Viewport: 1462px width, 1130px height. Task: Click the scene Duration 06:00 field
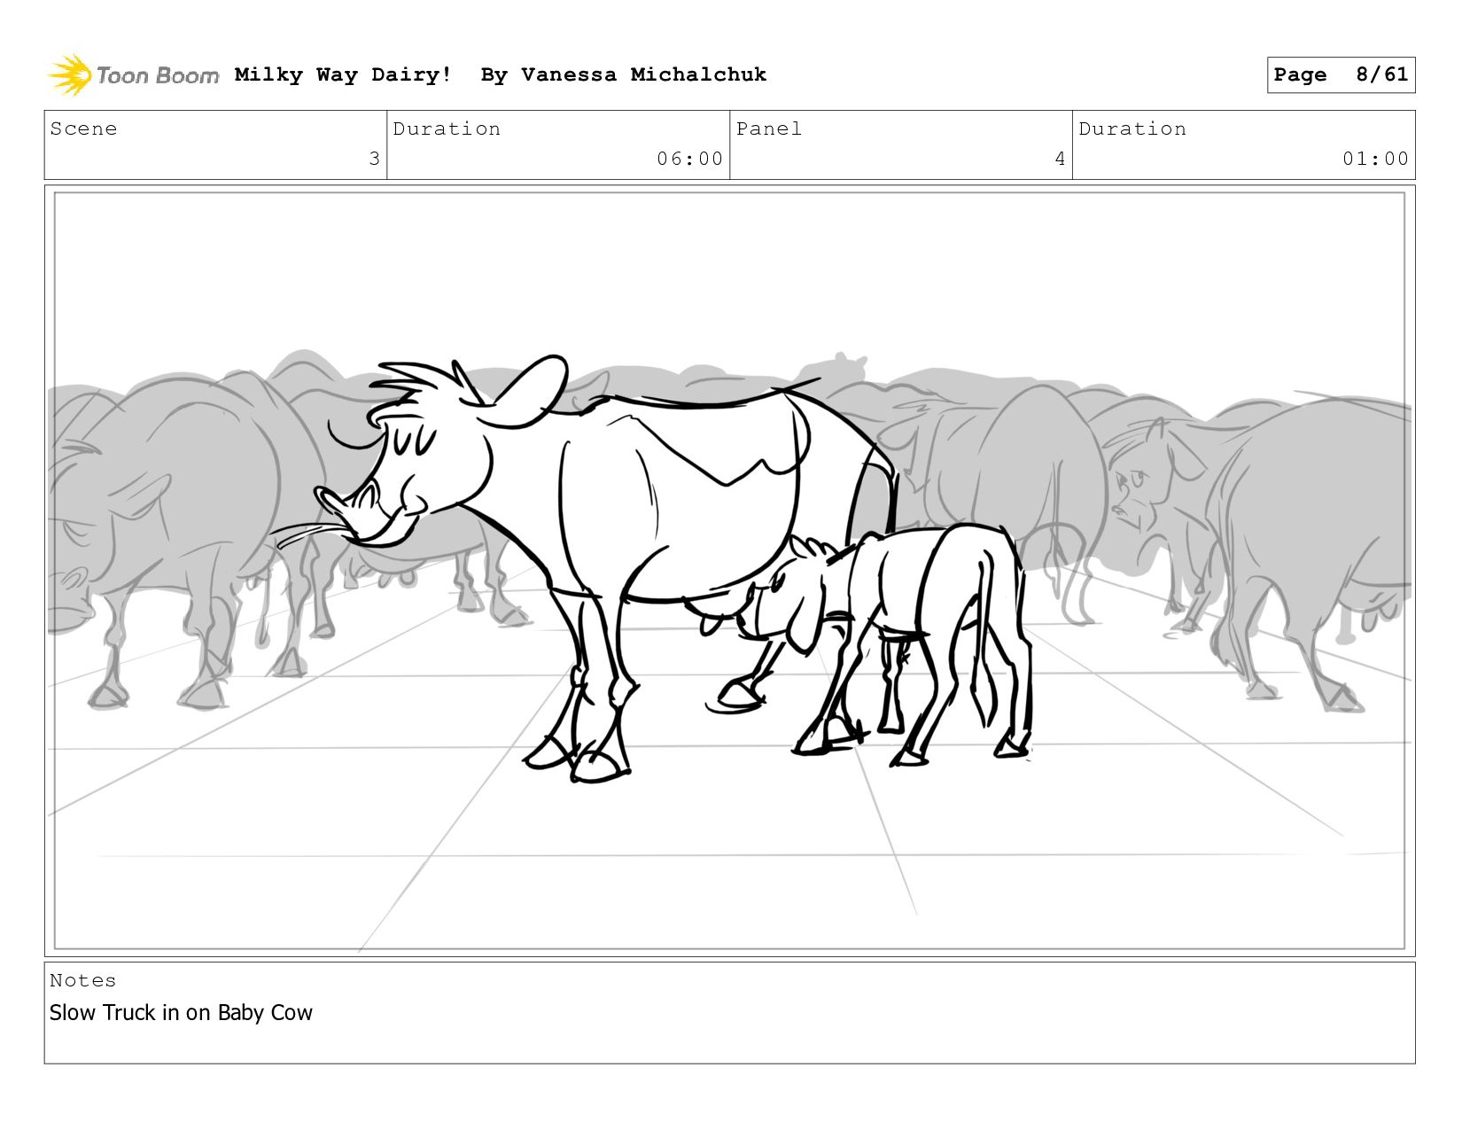coord(558,144)
